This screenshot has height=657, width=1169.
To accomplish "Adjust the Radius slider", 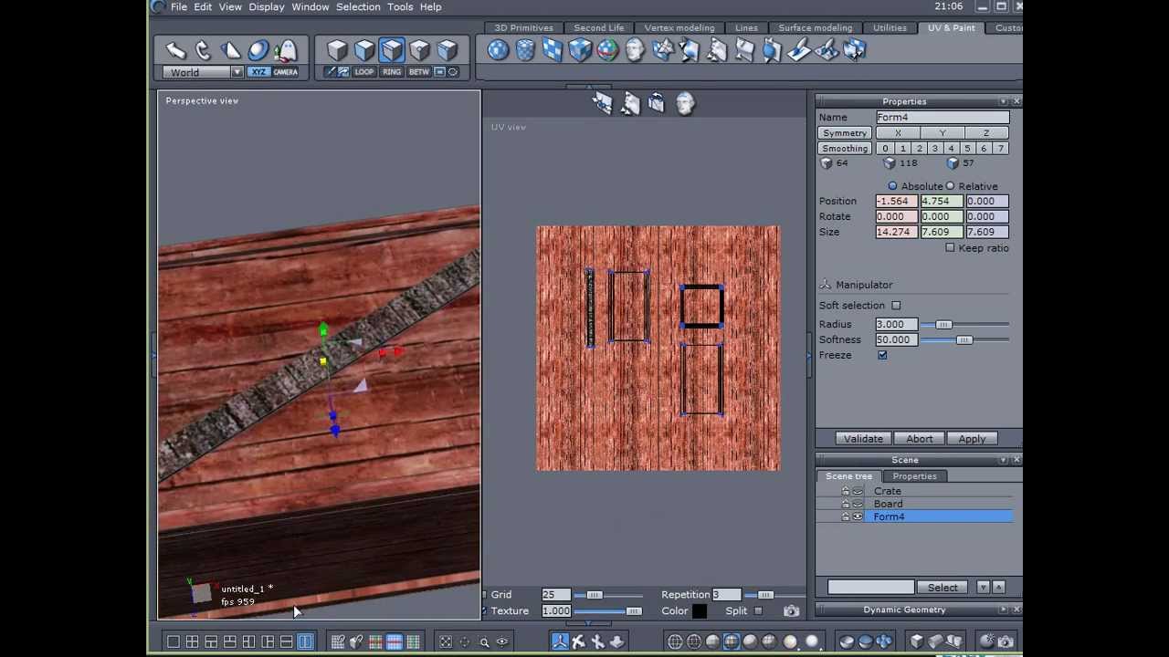I will [943, 325].
